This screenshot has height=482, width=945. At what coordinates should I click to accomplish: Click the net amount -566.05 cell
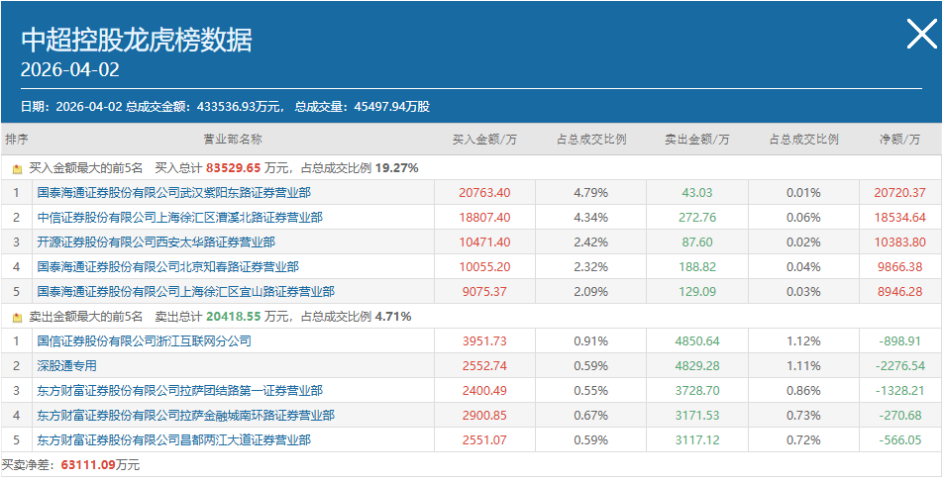pyautogui.click(x=899, y=439)
